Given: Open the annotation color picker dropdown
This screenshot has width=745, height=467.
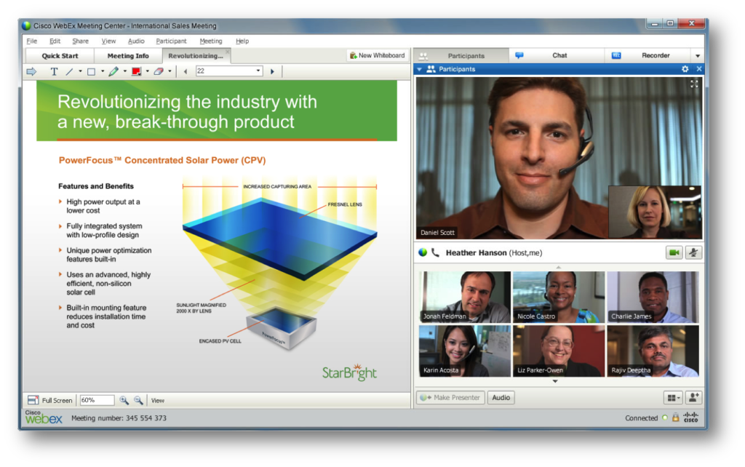Looking at the screenshot, I should (x=148, y=71).
